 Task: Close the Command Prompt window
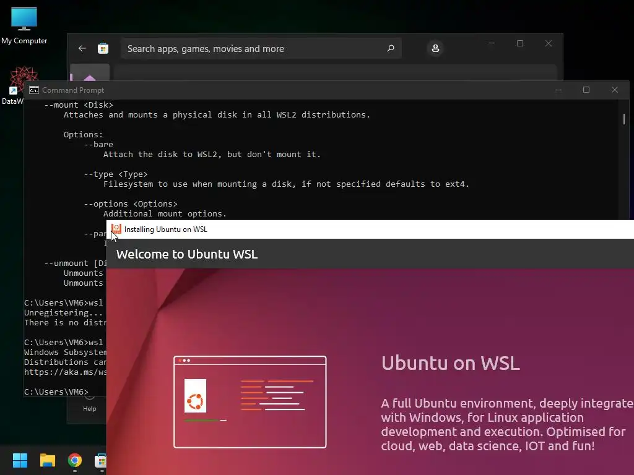click(615, 90)
